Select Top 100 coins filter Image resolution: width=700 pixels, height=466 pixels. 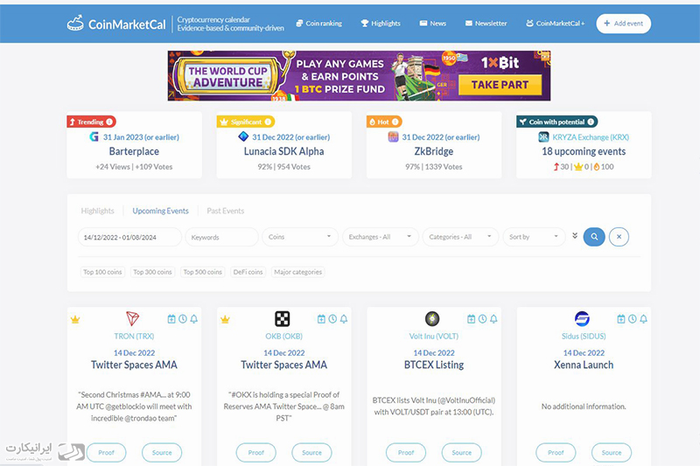pyautogui.click(x=102, y=272)
